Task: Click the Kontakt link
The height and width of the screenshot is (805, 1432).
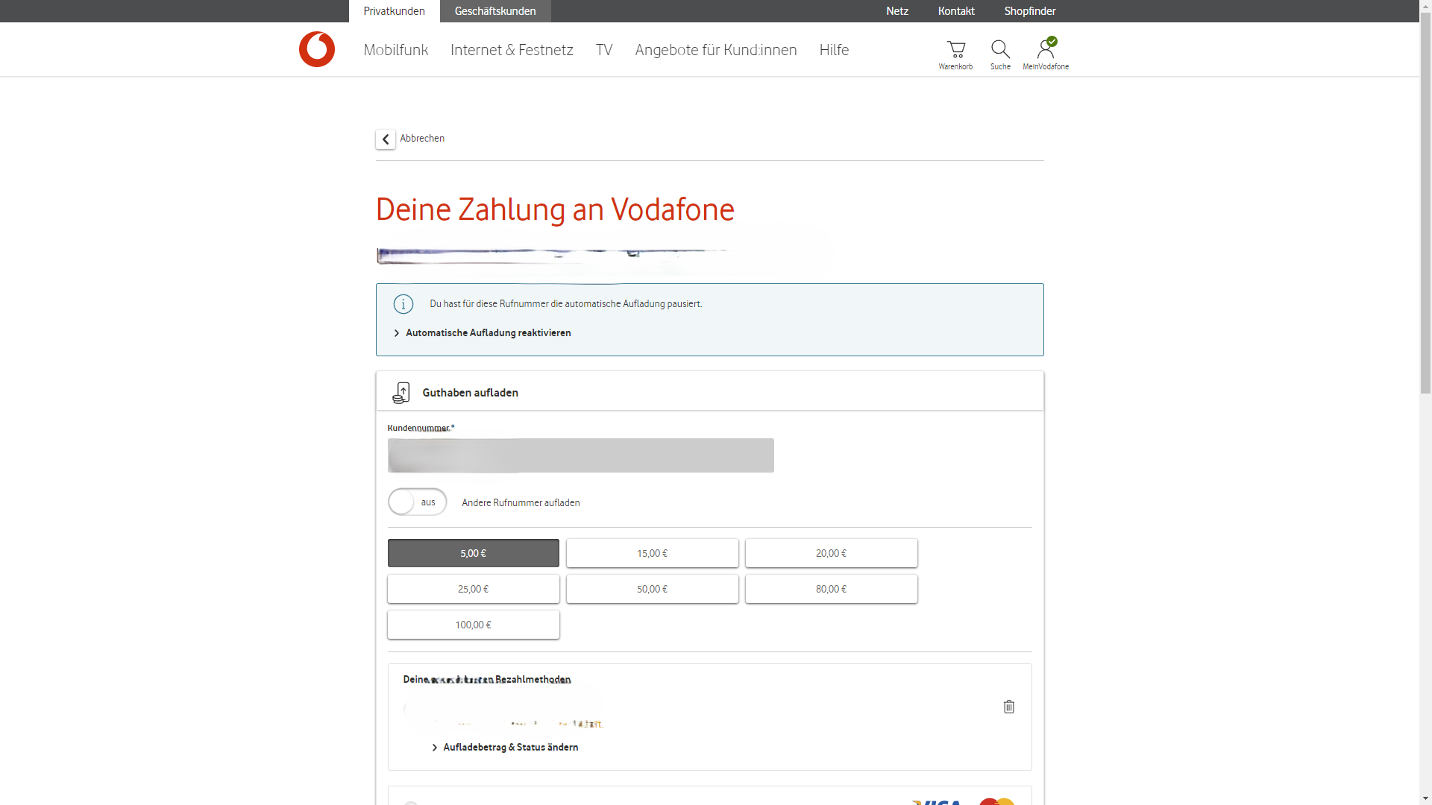Action: click(955, 11)
